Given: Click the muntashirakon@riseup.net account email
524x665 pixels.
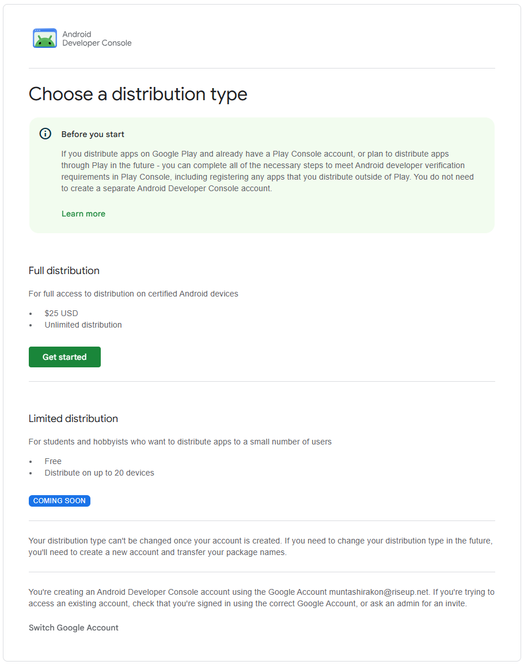Looking at the screenshot, I should (x=379, y=592).
